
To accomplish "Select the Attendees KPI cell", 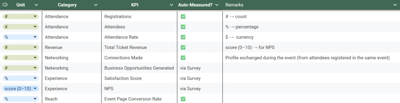I will (139, 27).
